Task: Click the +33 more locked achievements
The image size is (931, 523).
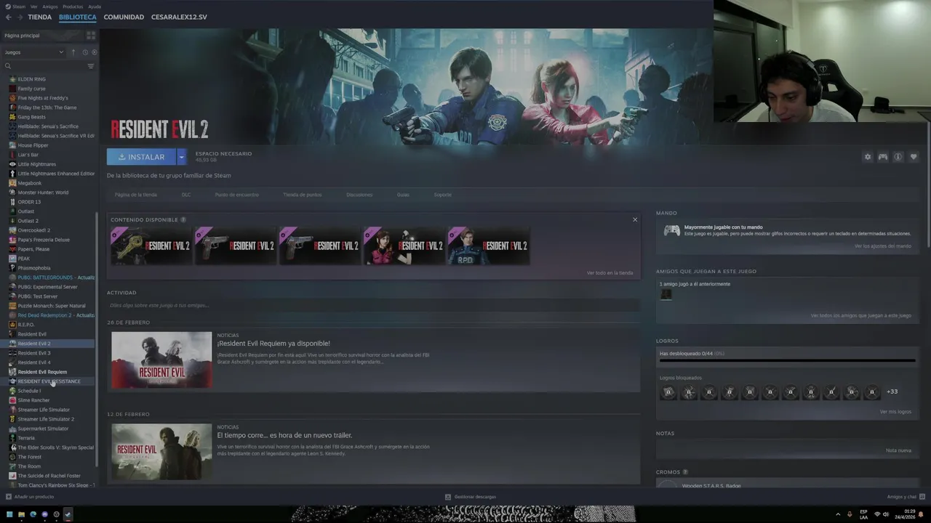Action: 892,392
